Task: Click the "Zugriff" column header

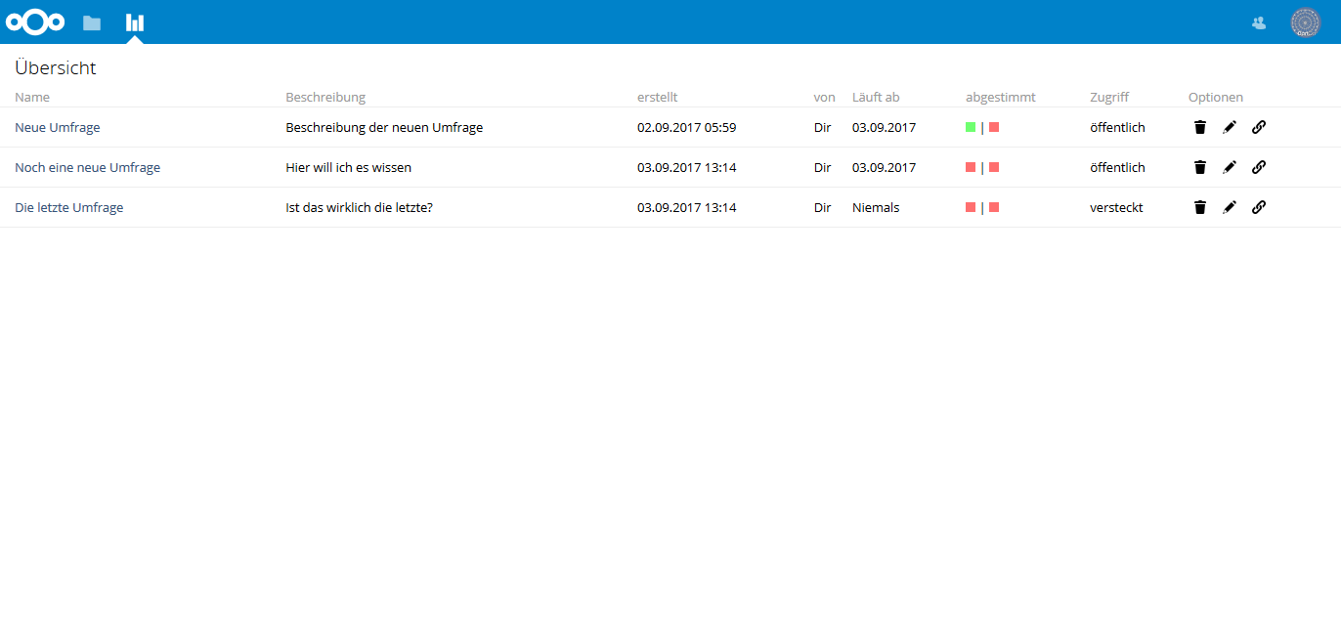Action: pos(1109,97)
